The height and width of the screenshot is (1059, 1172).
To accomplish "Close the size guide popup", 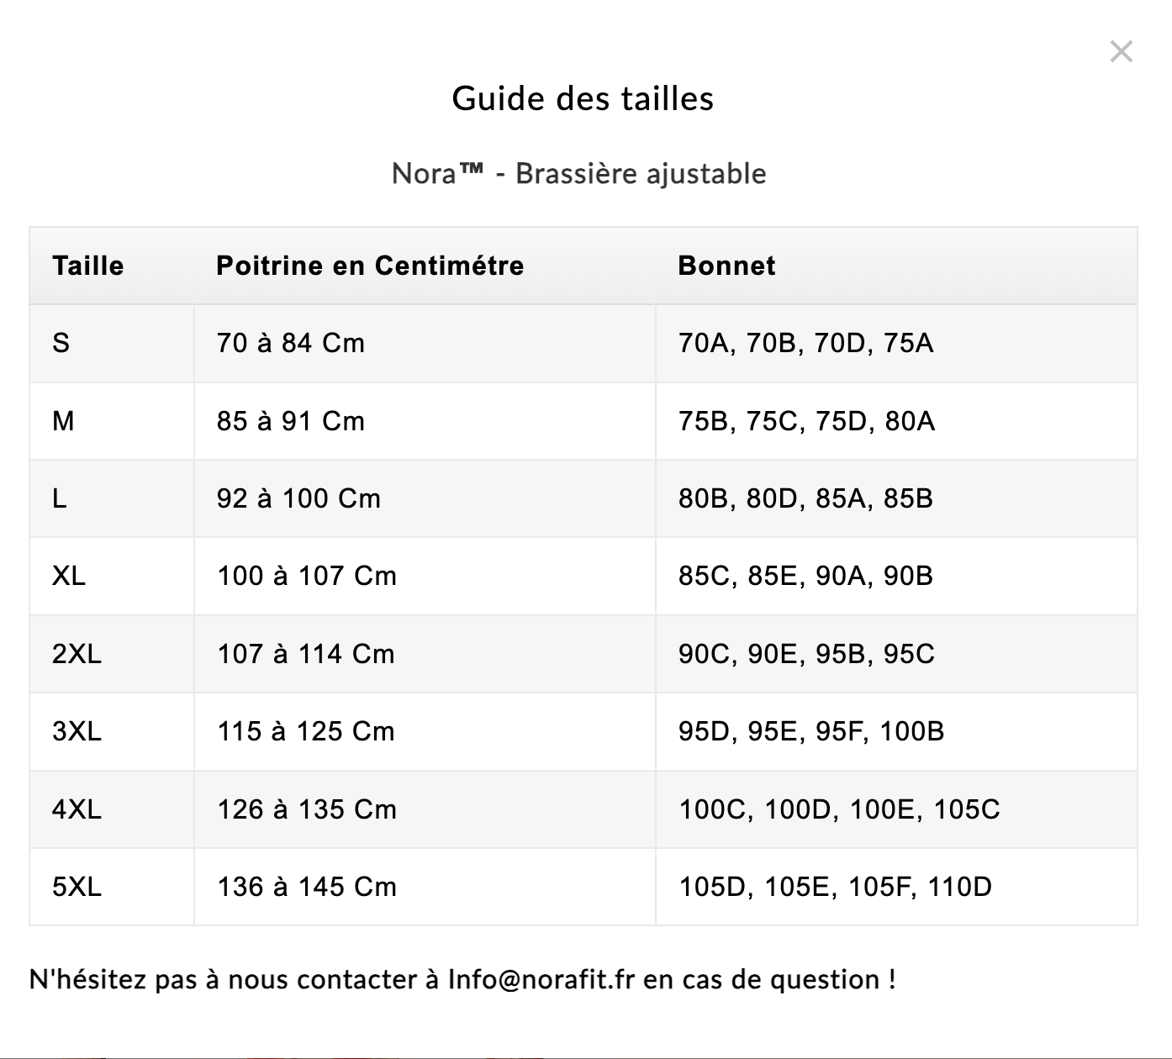I will 1121,52.
